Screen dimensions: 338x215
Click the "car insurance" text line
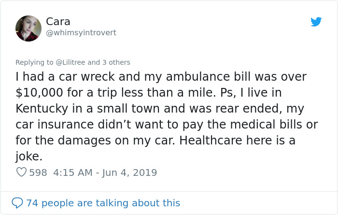(55, 125)
